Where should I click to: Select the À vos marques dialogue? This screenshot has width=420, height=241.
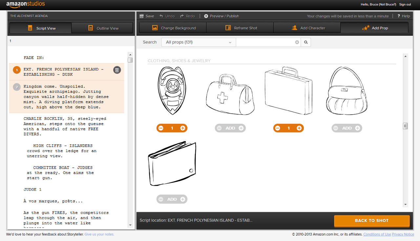point(53,201)
